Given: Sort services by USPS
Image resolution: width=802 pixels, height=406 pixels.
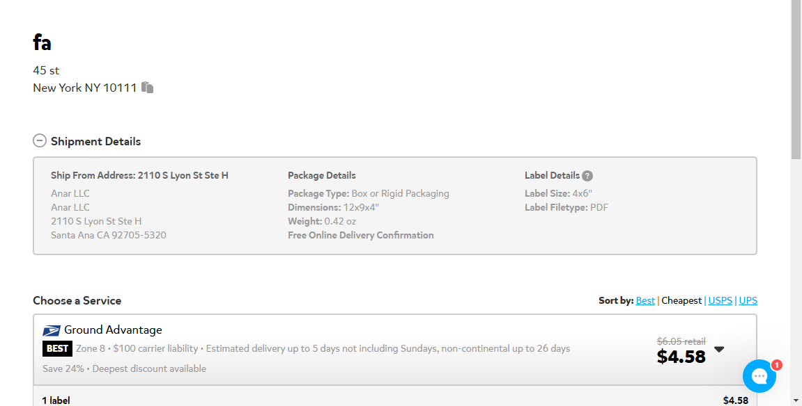Looking at the screenshot, I should [x=720, y=300].
